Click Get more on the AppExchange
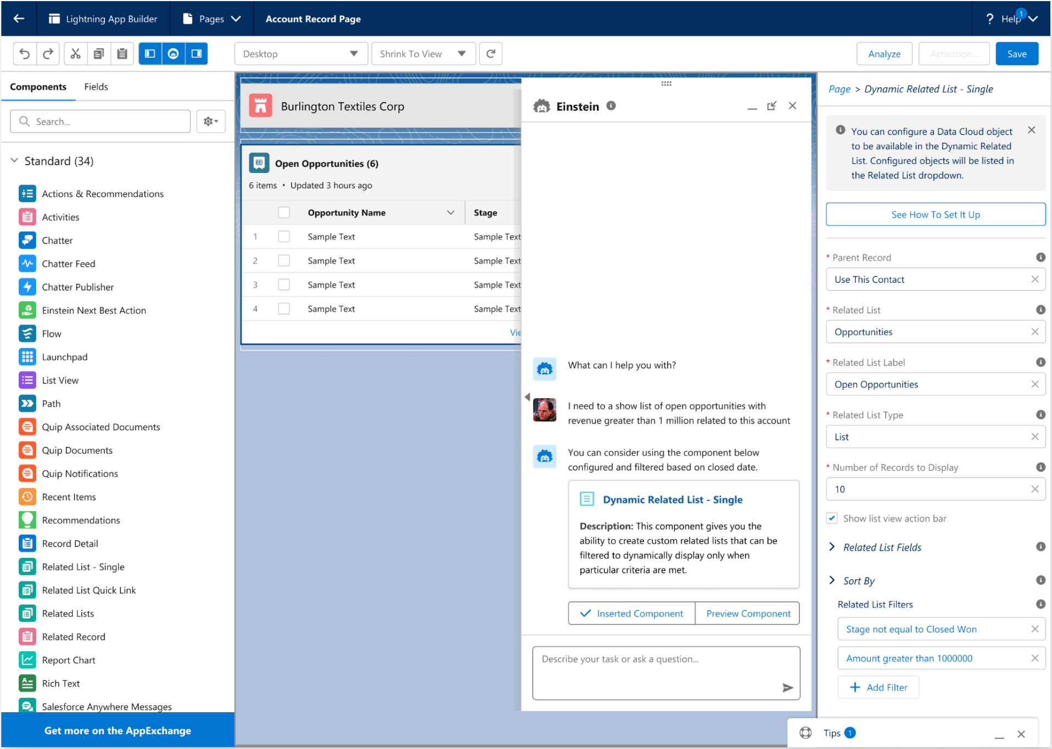The width and height of the screenshot is (1052, 749). pyautogui.click(x=117, y=730)
